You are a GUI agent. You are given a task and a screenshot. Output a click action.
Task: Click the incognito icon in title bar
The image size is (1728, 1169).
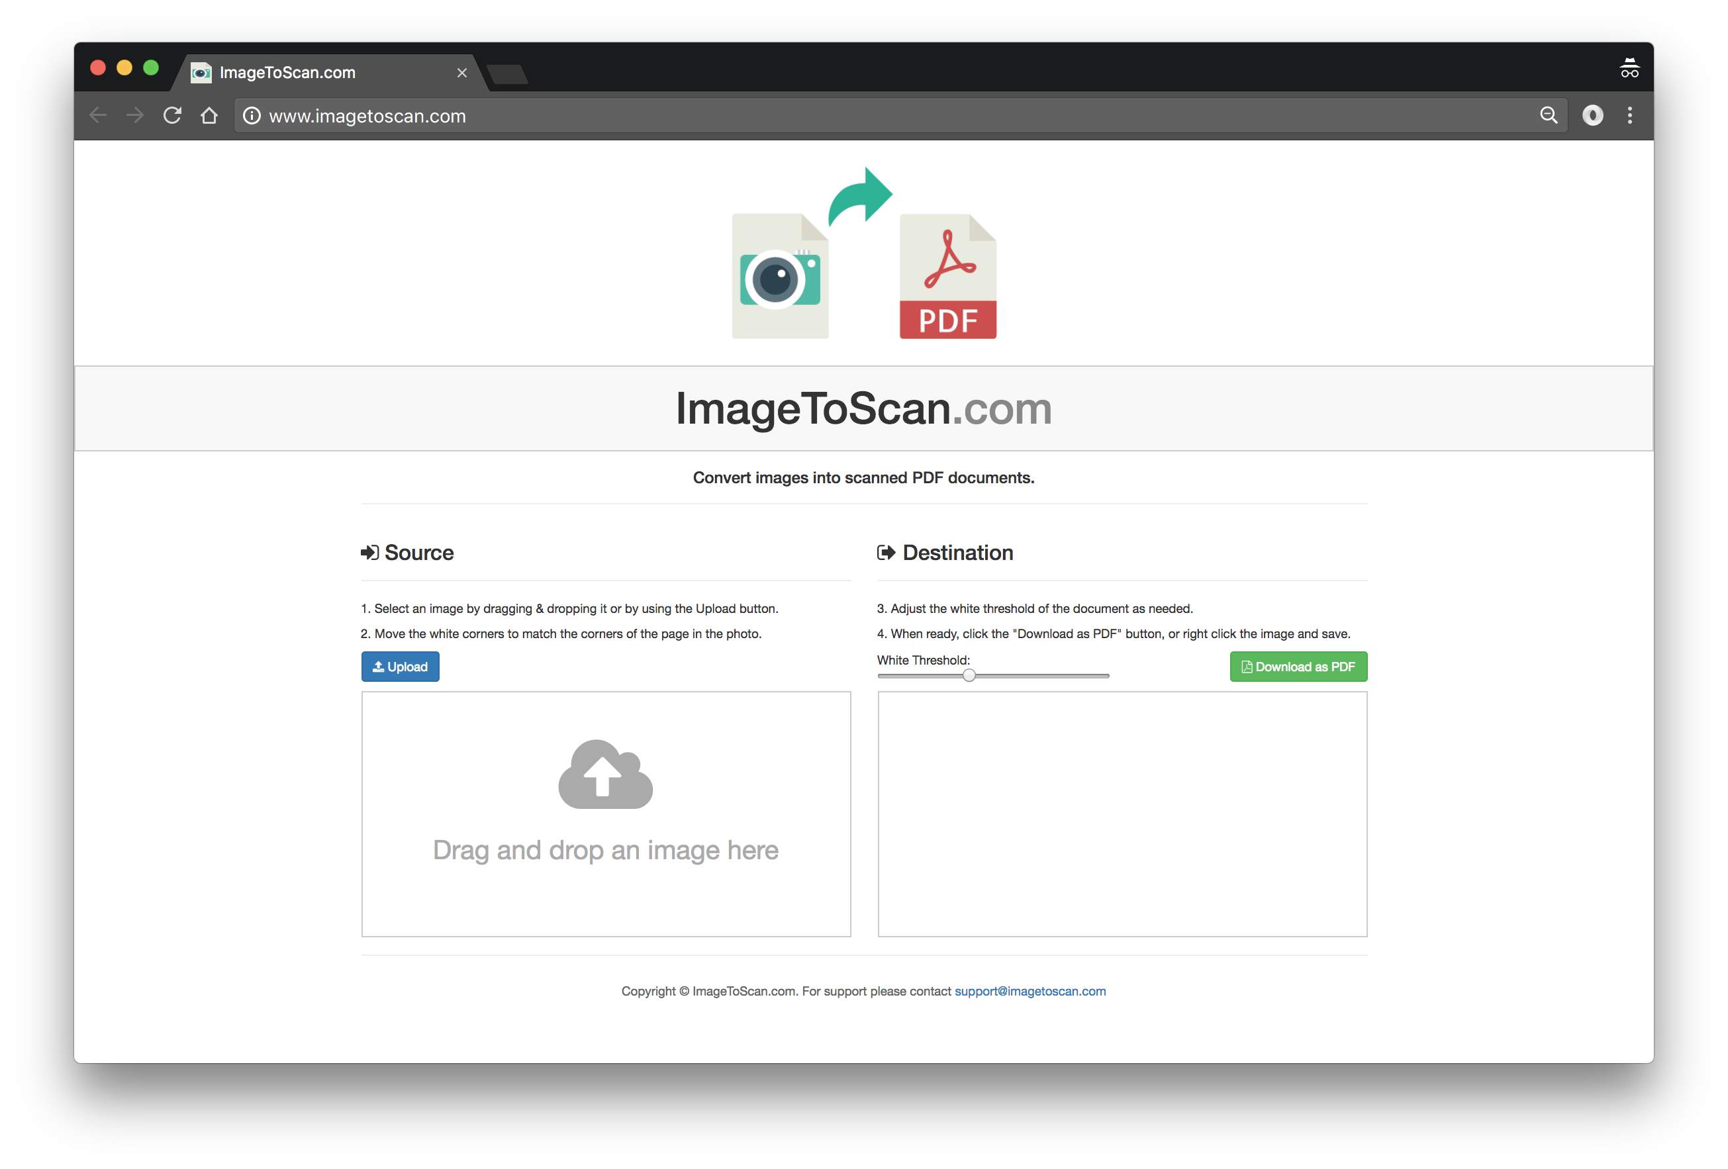[x=1629, y=68]
